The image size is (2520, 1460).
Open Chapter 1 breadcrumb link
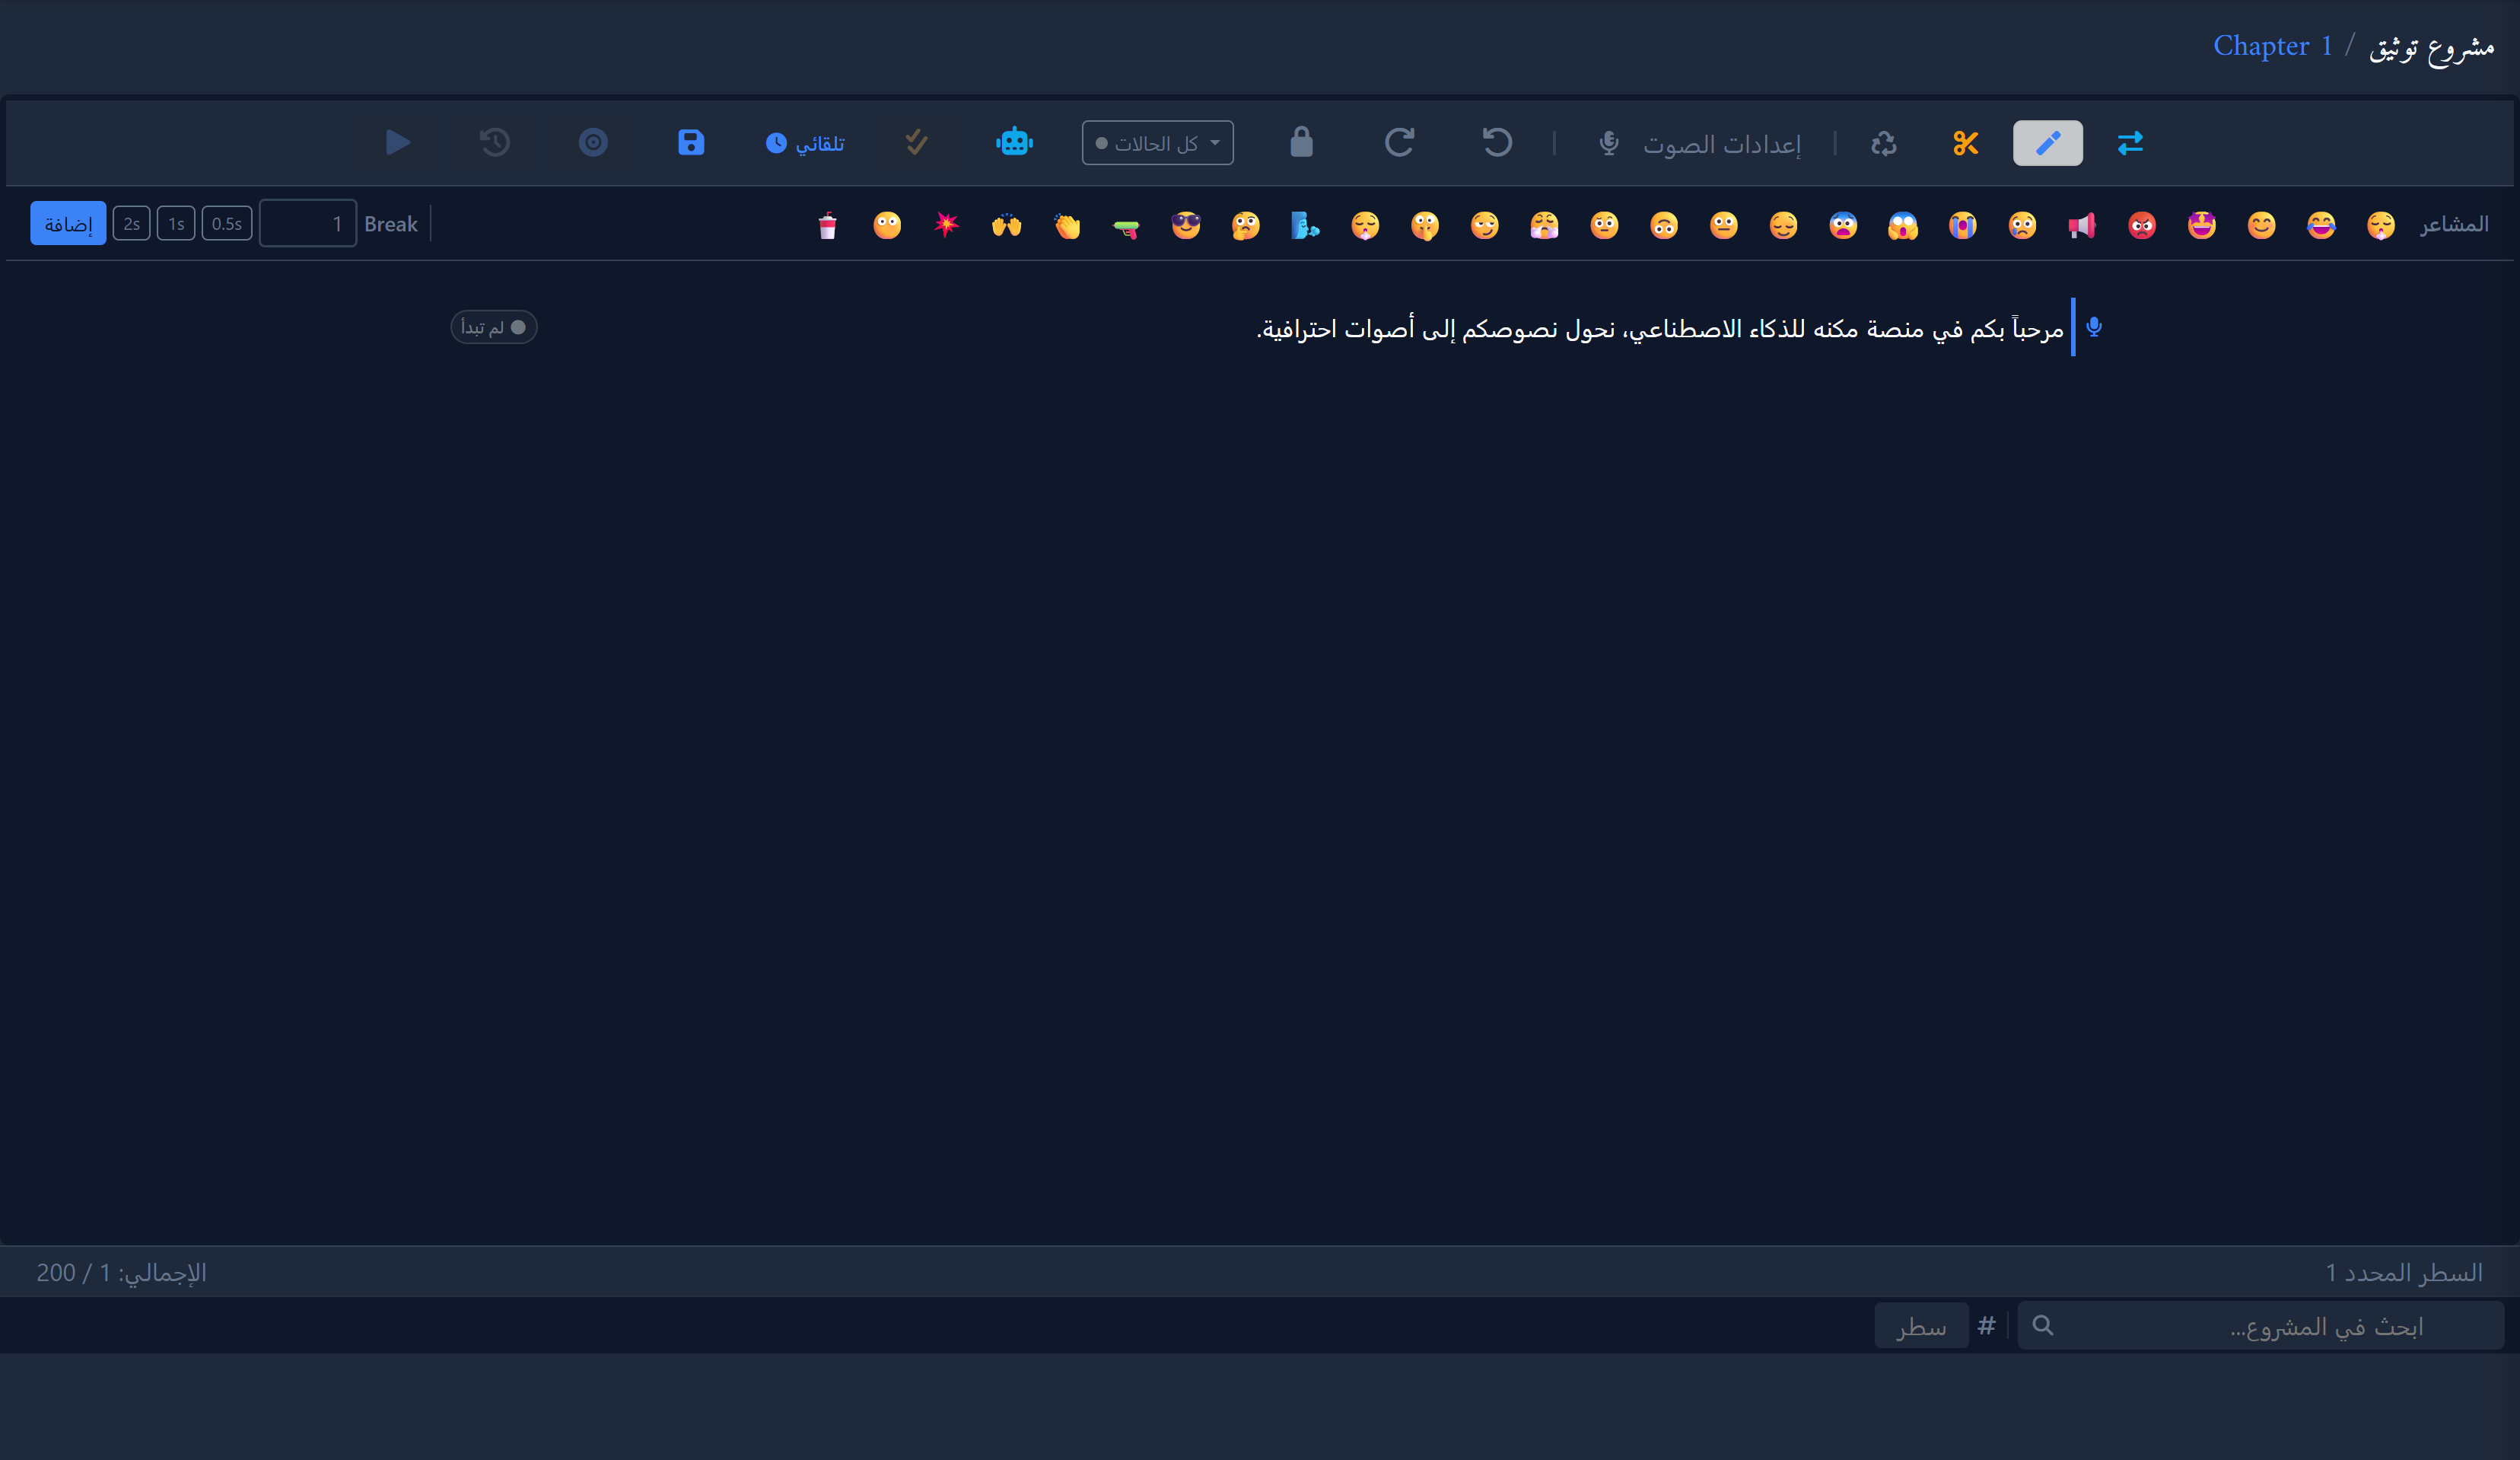point(2272,46)
